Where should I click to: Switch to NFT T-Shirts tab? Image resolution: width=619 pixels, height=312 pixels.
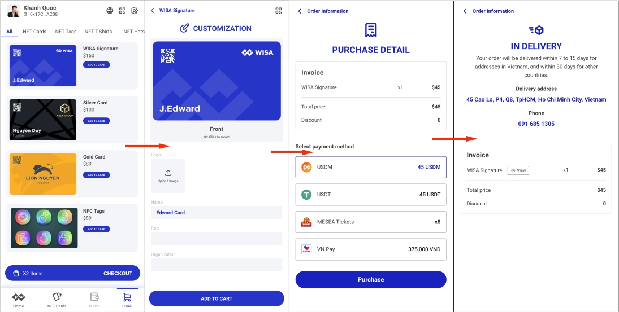pyautogui.click(x=98, y=32)
